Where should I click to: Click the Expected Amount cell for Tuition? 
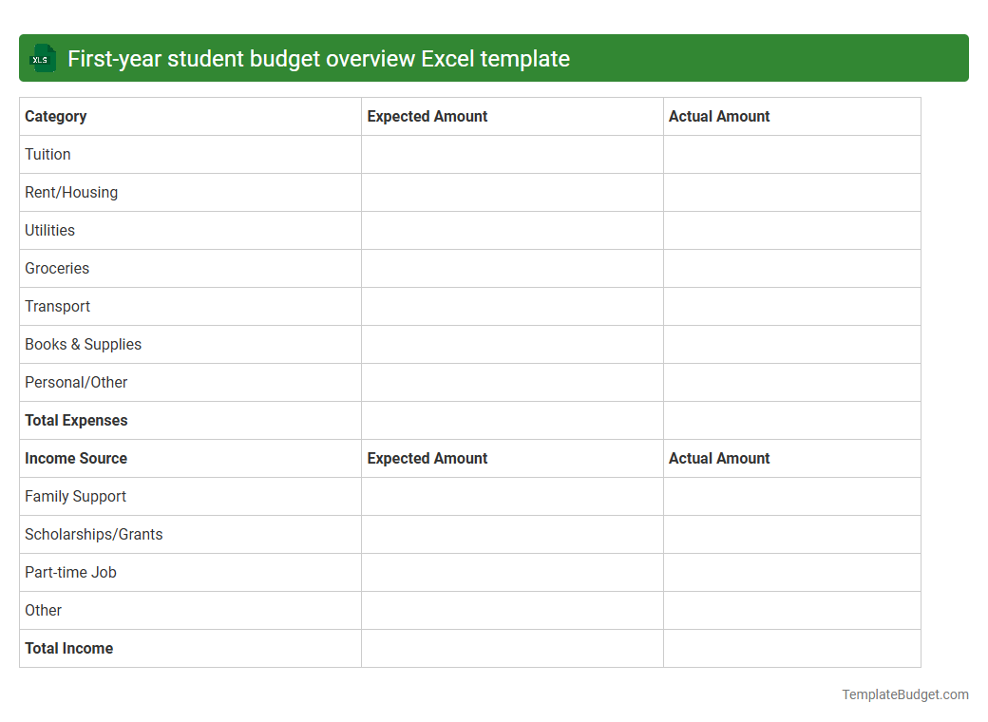[x=512, y=154]
